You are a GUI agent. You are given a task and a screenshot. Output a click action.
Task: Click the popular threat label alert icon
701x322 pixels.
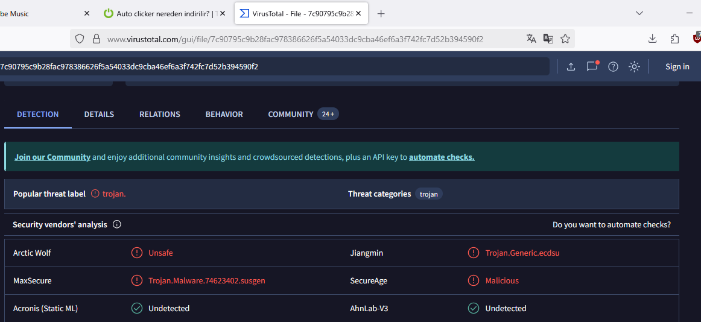95,194
